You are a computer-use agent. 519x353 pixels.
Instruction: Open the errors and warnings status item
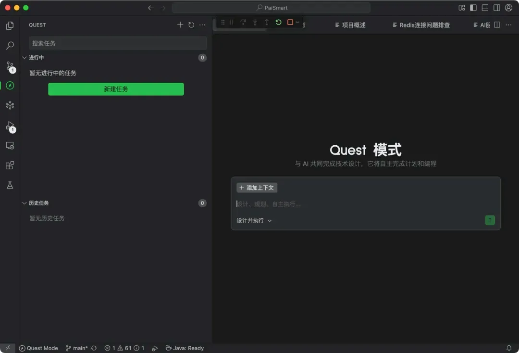[124, 348]
